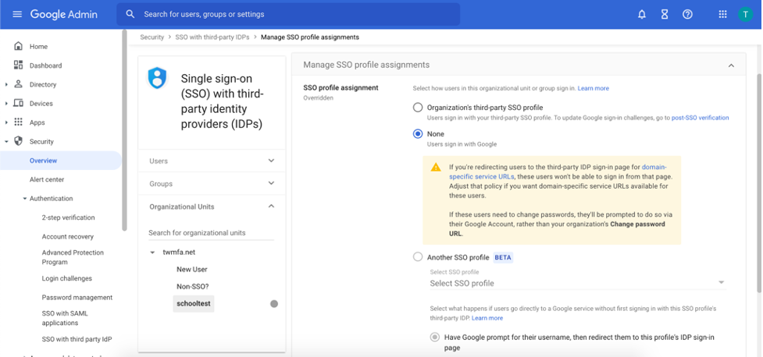Select twmfa.net root organizational unit
The width and height of the screenshot is (763, 357).
coord(179,252)
